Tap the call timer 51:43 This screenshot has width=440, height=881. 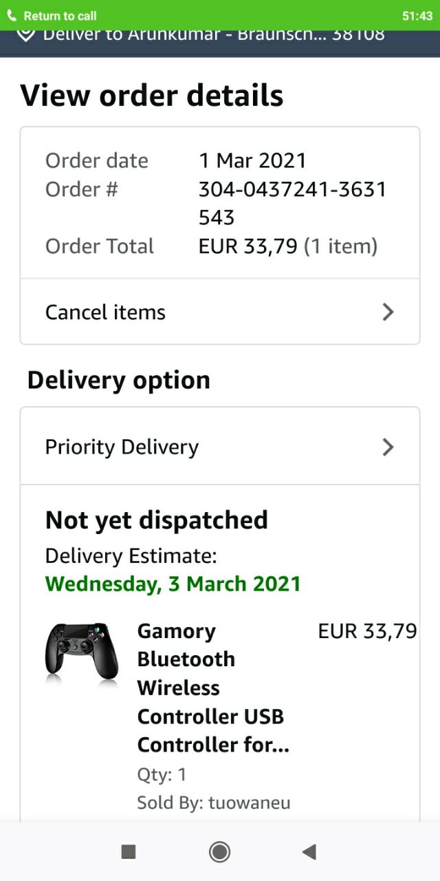point(417,16)
